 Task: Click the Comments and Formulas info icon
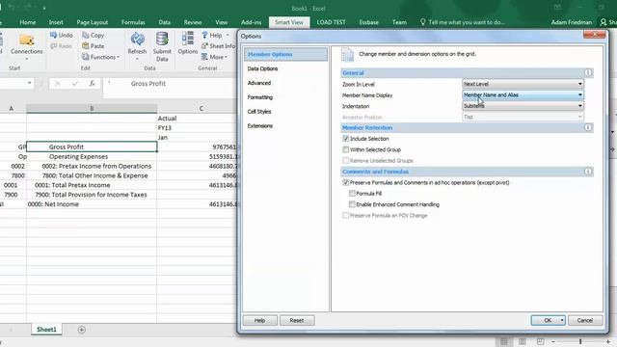pyautogui.click(x=588, y=172)
